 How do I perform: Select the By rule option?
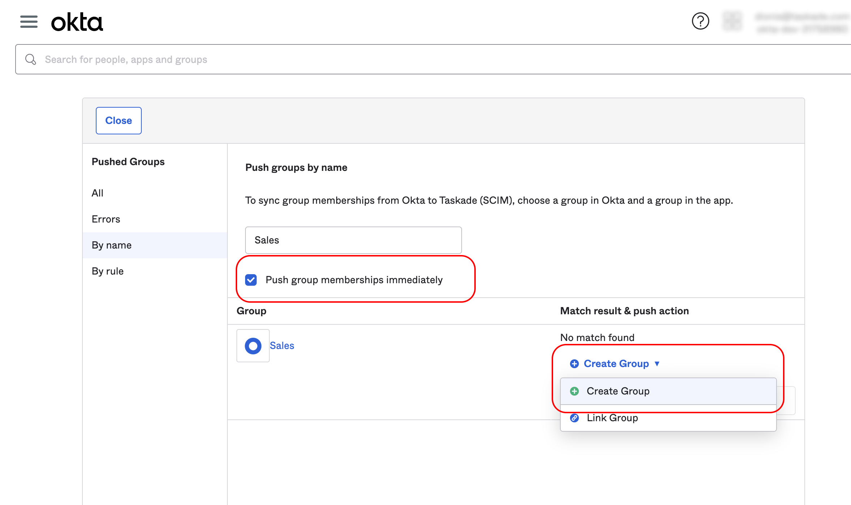tap(108, 271)
